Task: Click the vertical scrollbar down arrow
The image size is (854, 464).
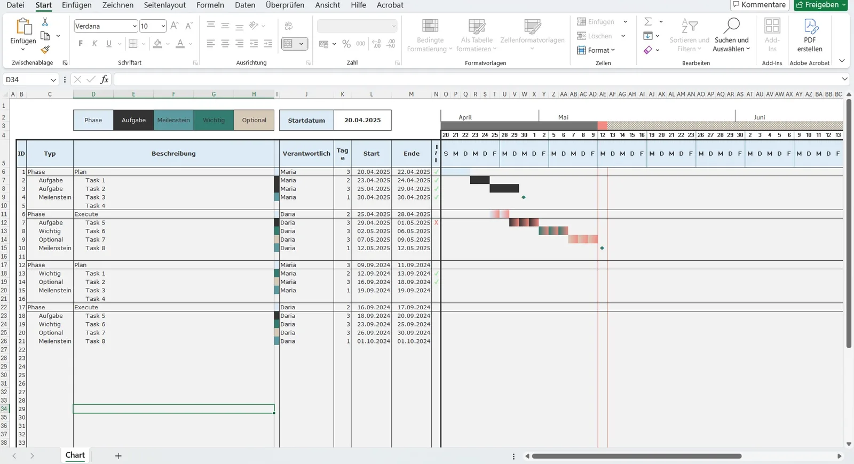Action: point(849,444)
